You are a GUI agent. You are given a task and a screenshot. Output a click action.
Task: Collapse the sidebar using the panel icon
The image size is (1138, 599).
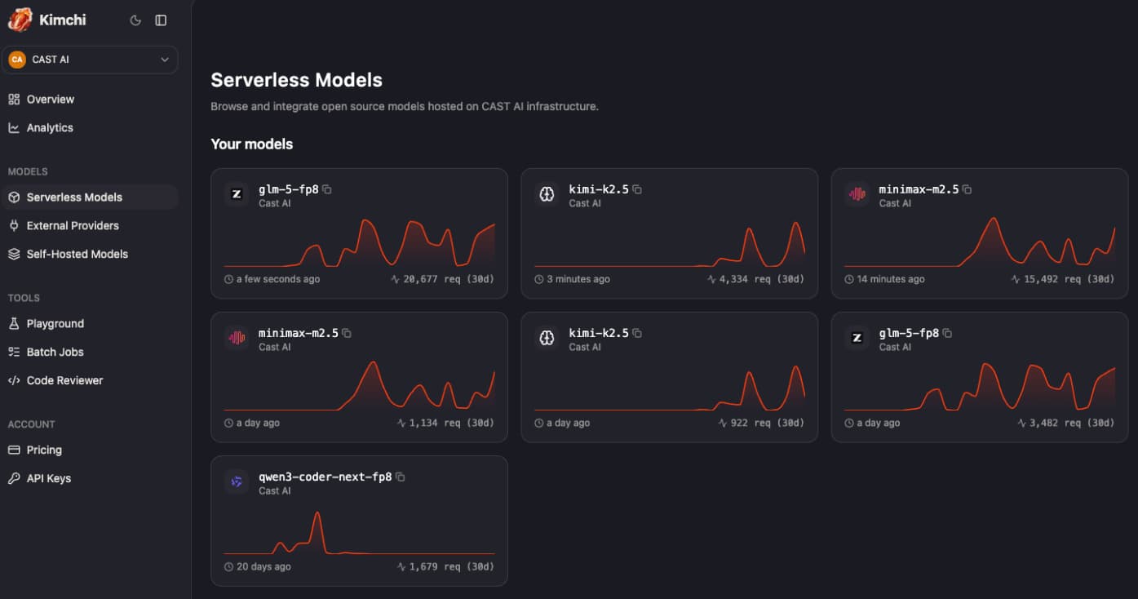pos(161,20)
